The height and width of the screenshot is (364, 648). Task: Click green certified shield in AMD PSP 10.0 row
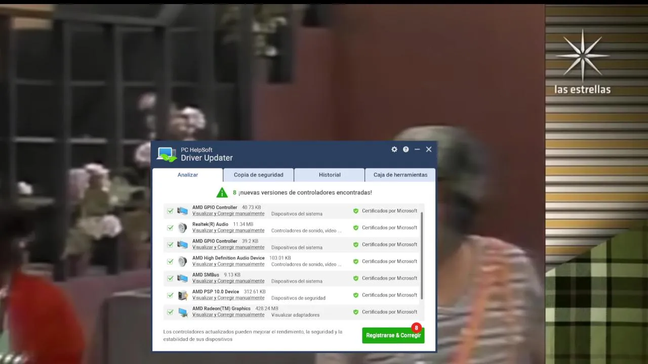(x=356, y=295)
